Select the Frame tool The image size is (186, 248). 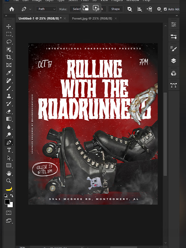click(9, 65)
